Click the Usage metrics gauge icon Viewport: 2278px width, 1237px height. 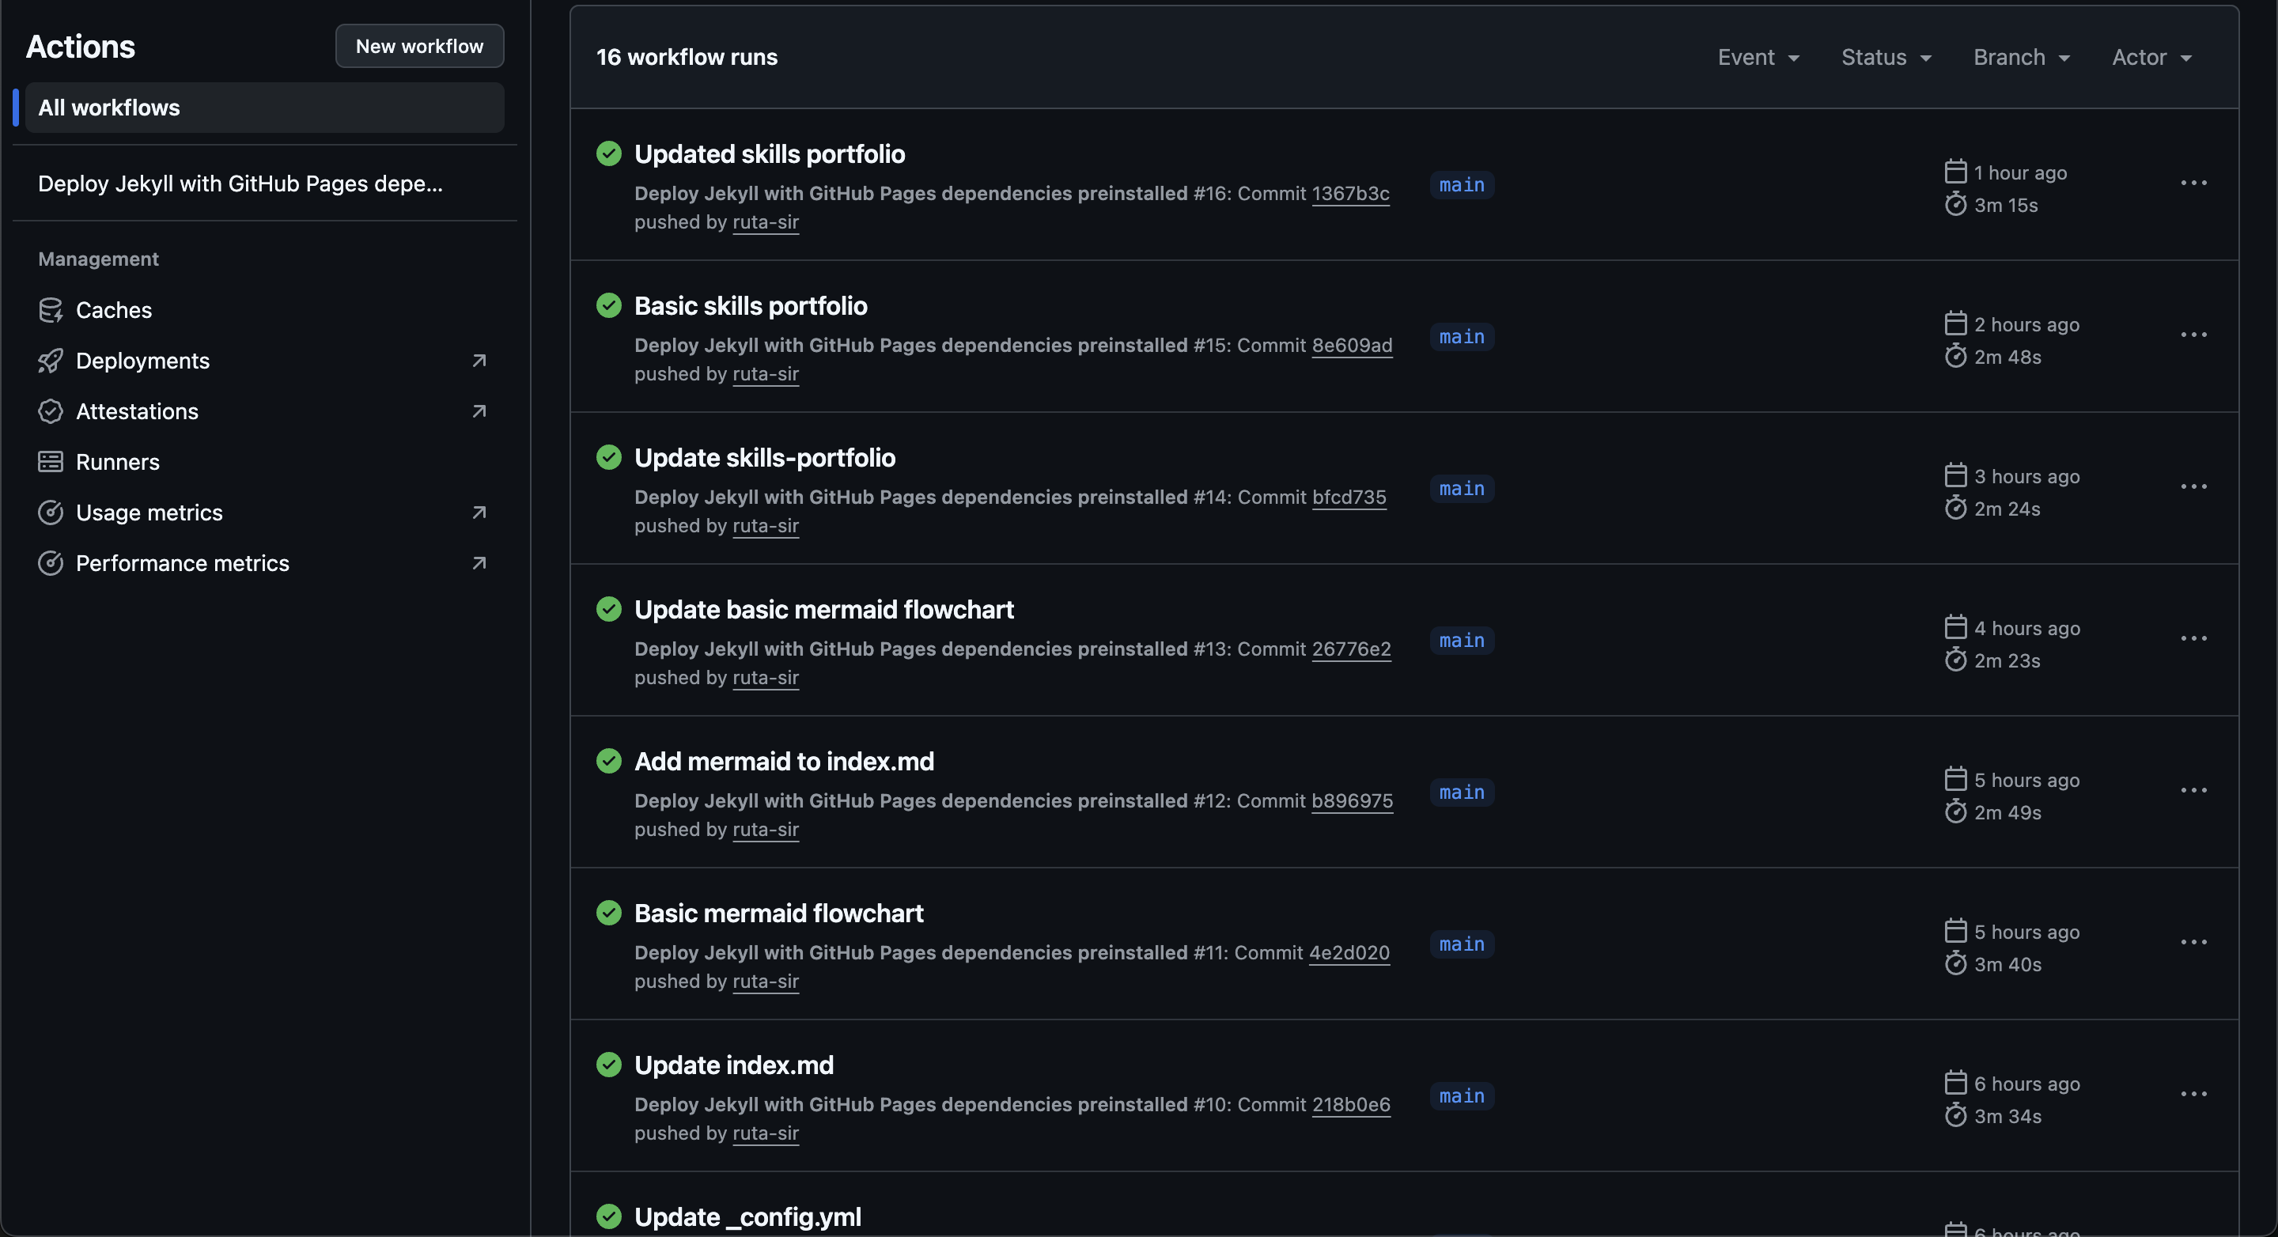coord(51,513)
